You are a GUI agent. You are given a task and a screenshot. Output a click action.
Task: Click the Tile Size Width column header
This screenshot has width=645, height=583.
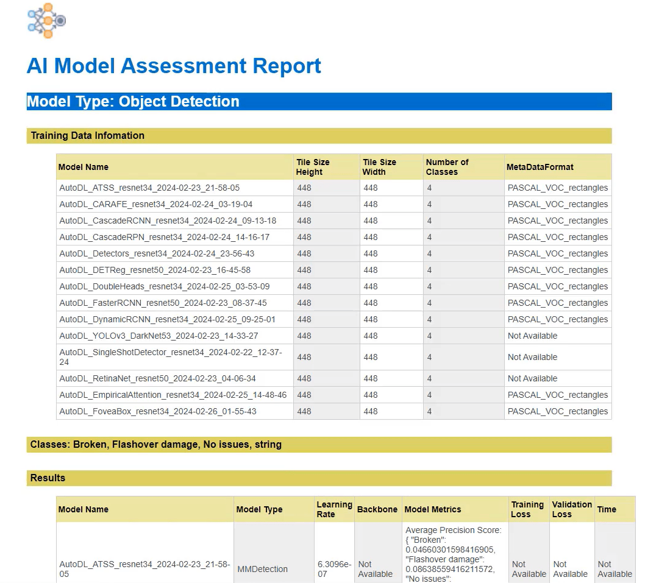378,166
